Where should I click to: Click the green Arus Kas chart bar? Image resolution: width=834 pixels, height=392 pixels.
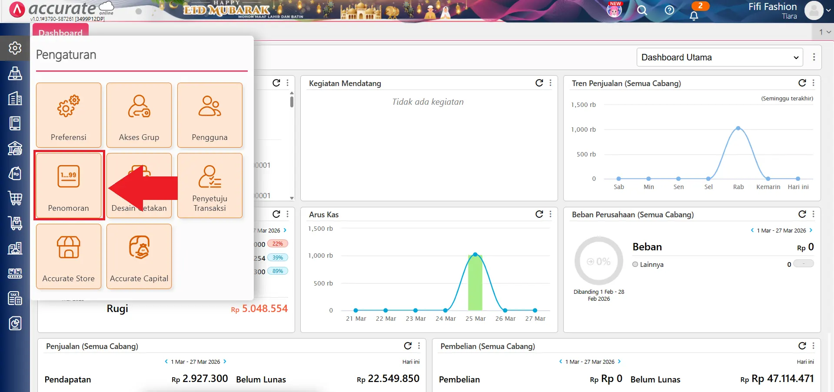tap(475, 282)
